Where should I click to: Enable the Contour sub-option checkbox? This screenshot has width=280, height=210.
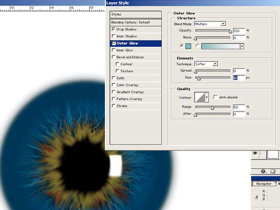tap(117, 64)
